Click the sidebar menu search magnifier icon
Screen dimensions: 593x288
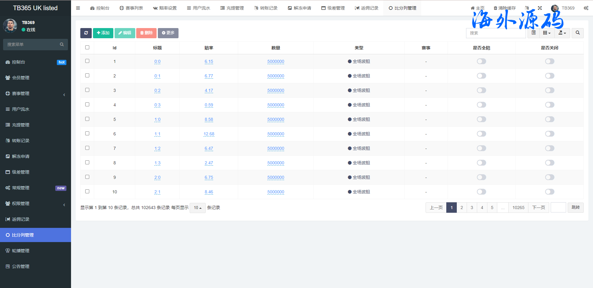pyautogui.click(x=62, y=44)
